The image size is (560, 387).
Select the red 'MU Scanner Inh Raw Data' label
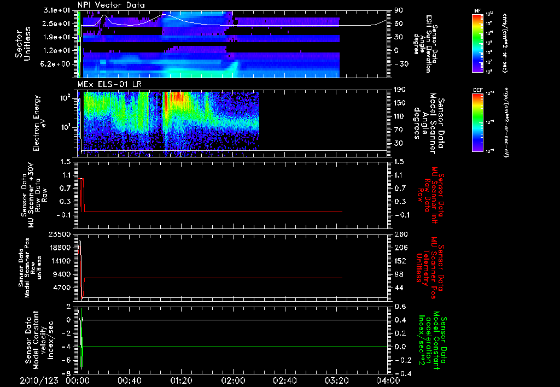431,195
